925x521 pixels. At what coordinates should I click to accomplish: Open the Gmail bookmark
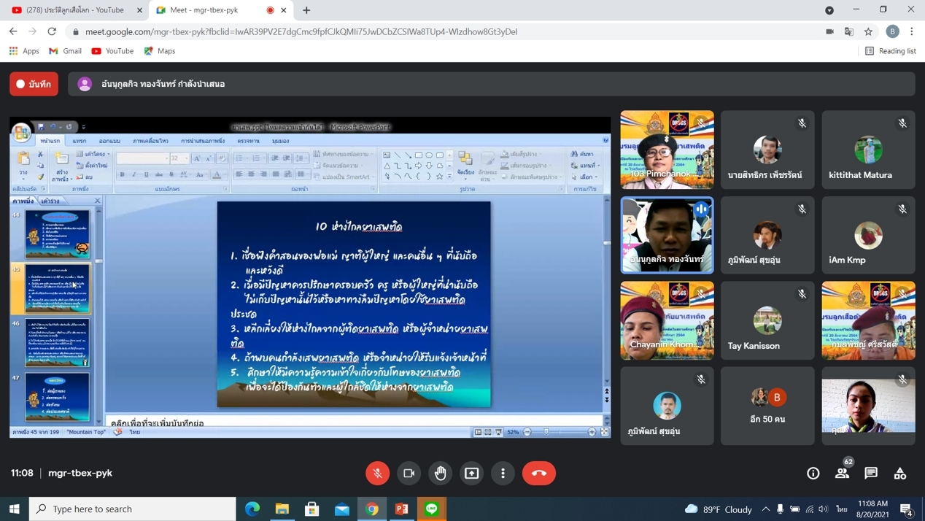pyautogui.click(x=65, y=51)
